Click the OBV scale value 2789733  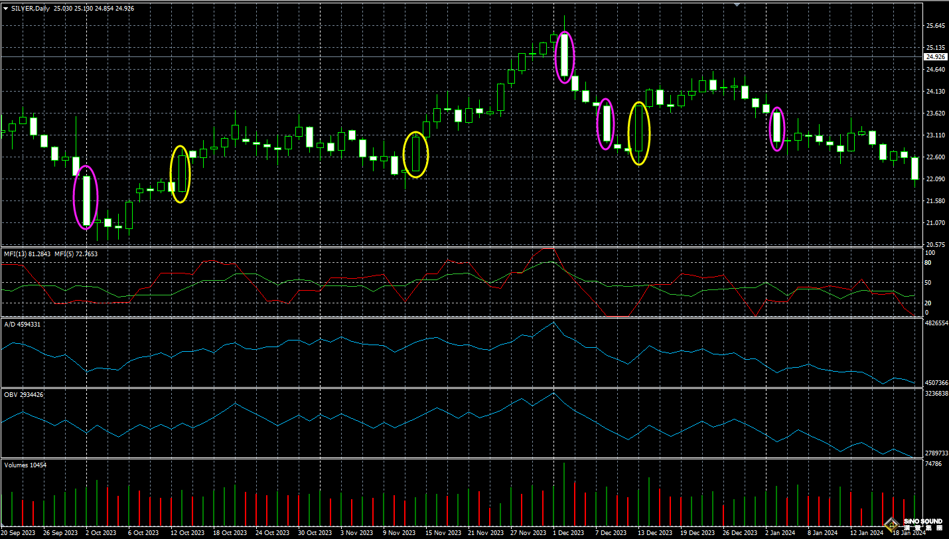pyautogui.click(x=936, y=453)
